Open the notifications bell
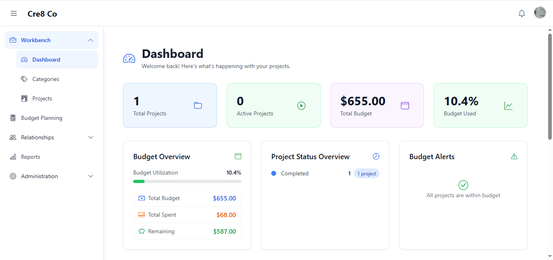Screen dimensions: 553x260 [x=522, y=13]
